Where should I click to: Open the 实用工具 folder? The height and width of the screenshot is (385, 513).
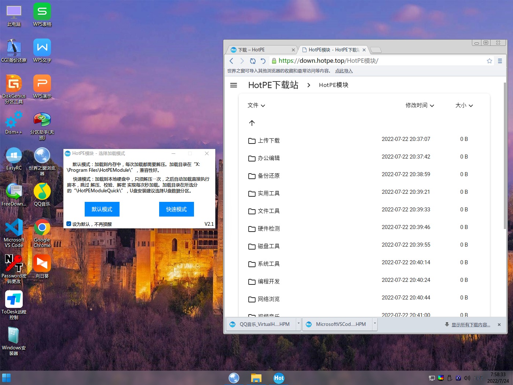(269, 193)
